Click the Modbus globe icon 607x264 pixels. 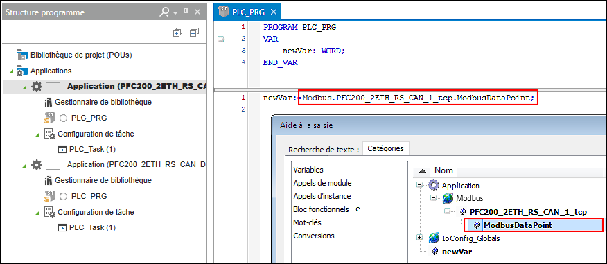pyautogui.click(x=448, y=199)
